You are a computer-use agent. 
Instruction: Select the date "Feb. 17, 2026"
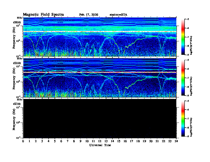89,15
